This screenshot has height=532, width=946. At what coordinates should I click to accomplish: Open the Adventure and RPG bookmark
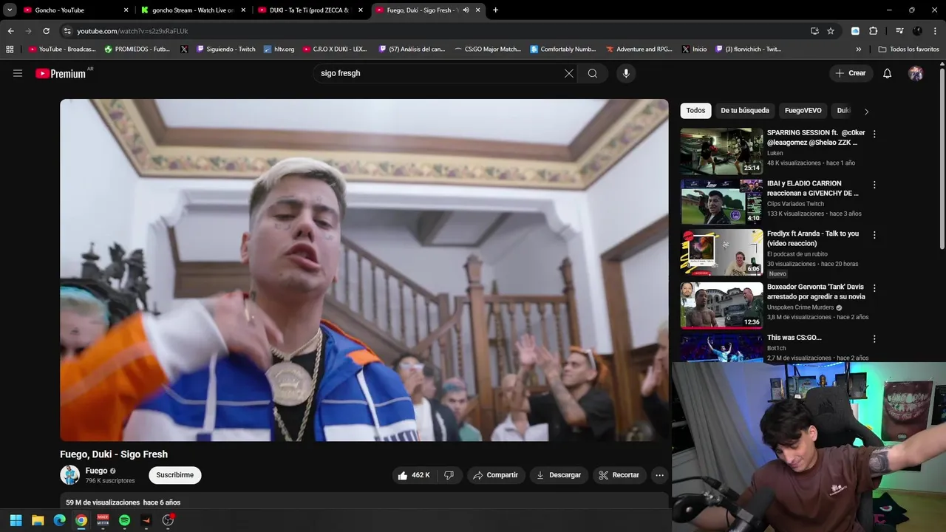coord(639,49)
